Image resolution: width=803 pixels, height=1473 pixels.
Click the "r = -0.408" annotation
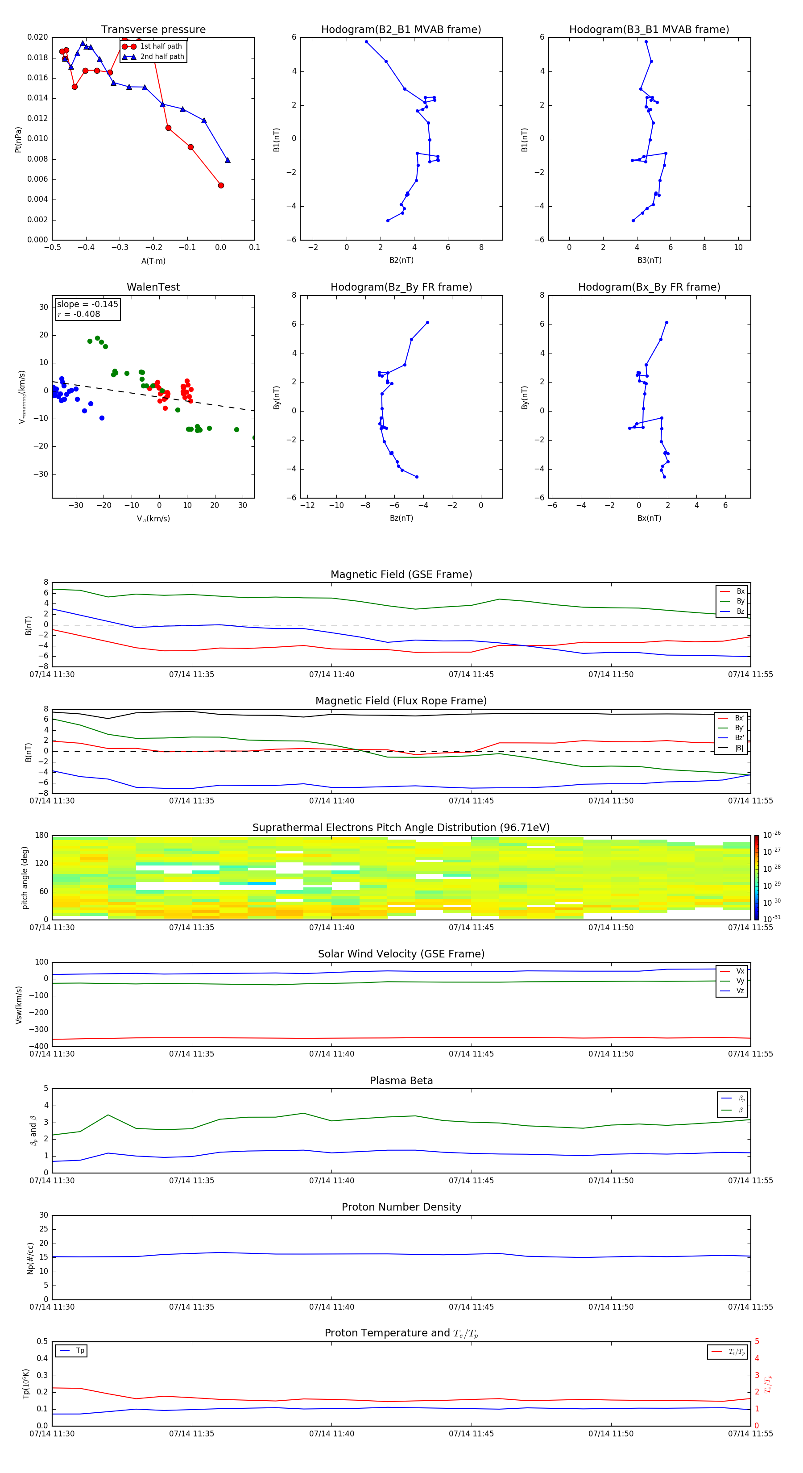coord(79,314)
